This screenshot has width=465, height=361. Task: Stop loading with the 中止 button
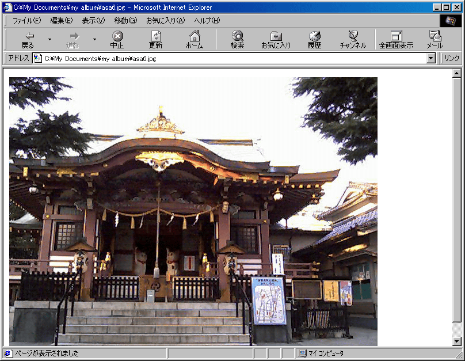point(117,40)
